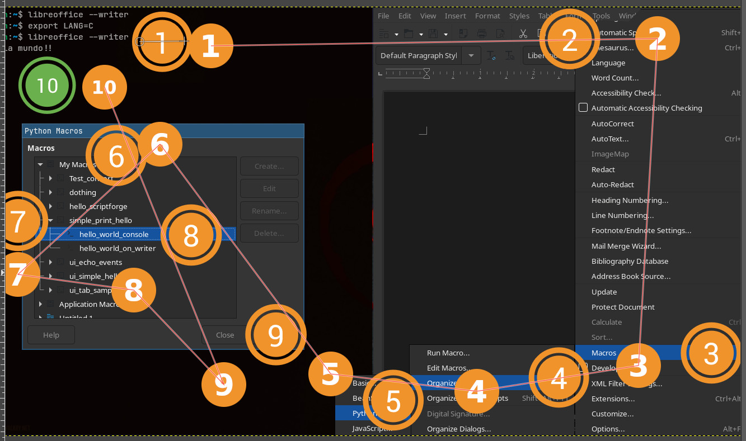Click the New Style from Selection icon
The width and height of the screenshot is (746, 441).
pos(510,55)
